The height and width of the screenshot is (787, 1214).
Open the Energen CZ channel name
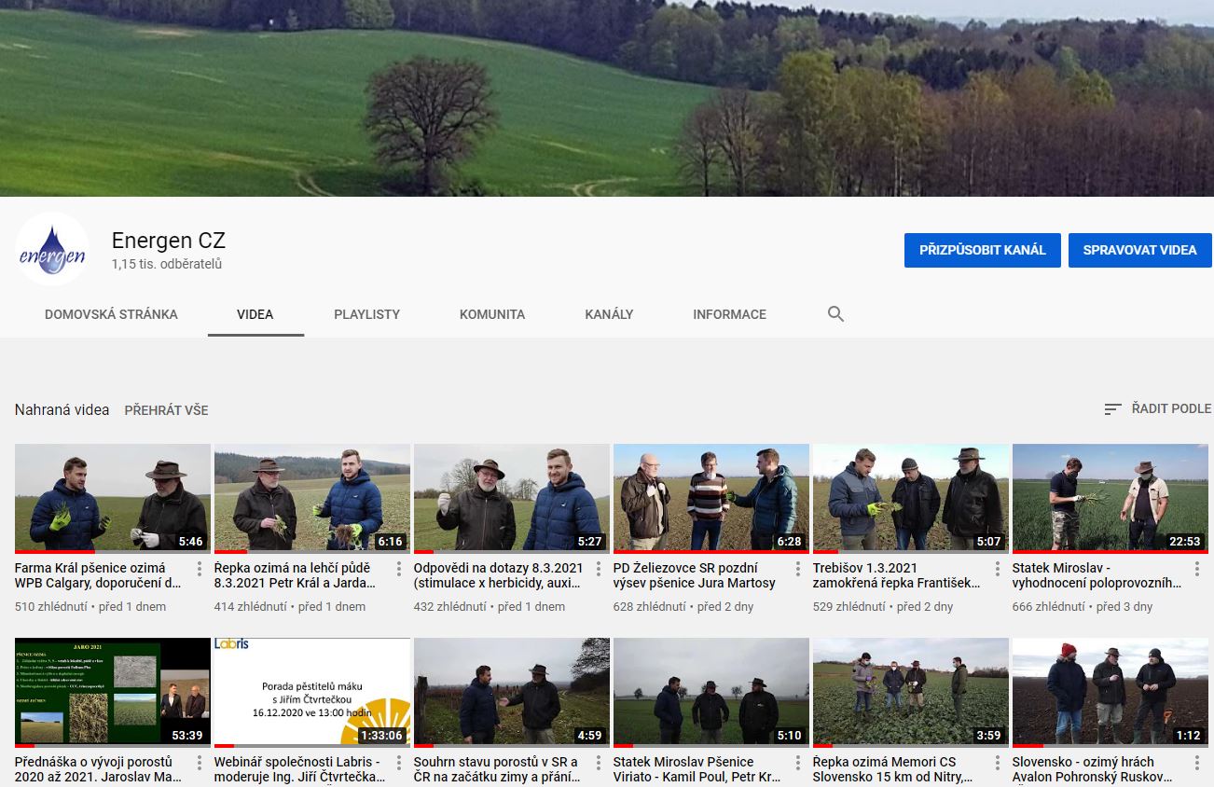[x=169, y=241]
